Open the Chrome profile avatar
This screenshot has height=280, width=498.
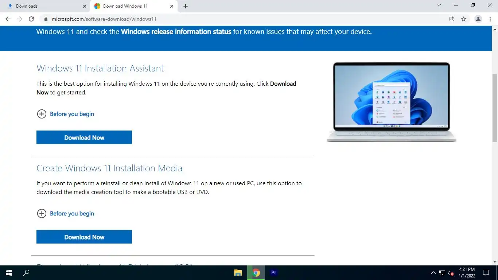[478, 19]
